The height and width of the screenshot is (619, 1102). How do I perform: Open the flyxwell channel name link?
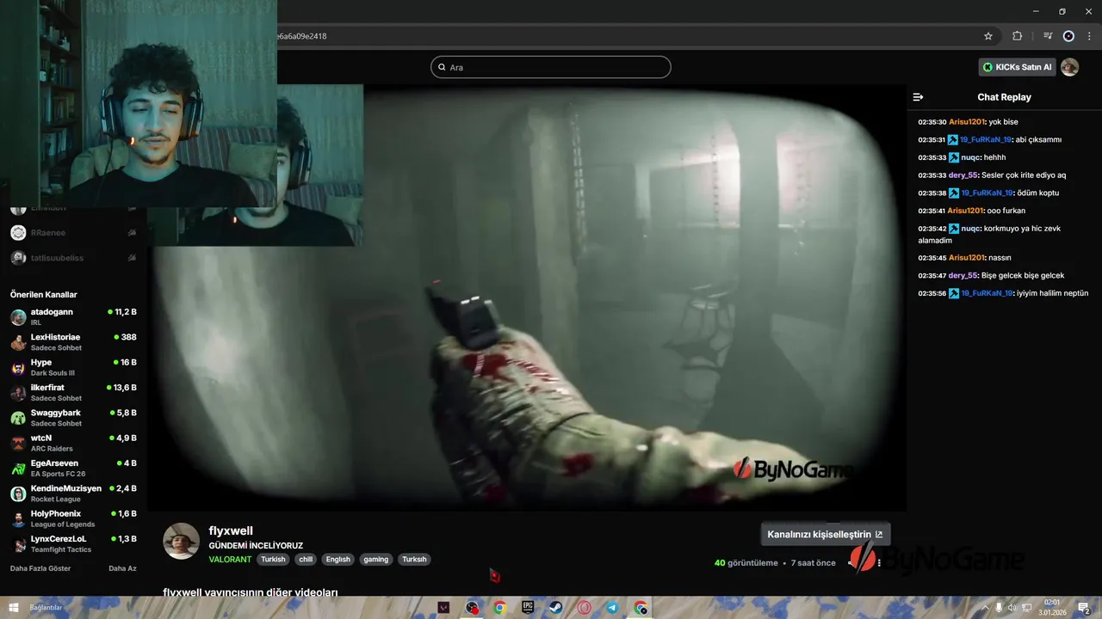click(x=231, y=530)
